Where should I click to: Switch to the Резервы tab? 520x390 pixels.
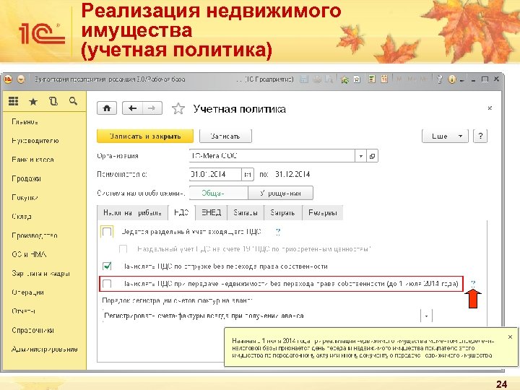point(323,213)
